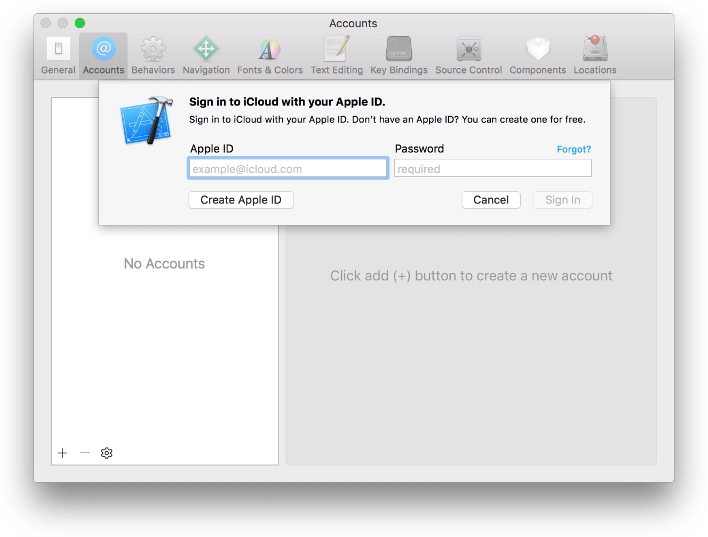
Task: Switch to the Source Control pane
Action: [468, 53]
